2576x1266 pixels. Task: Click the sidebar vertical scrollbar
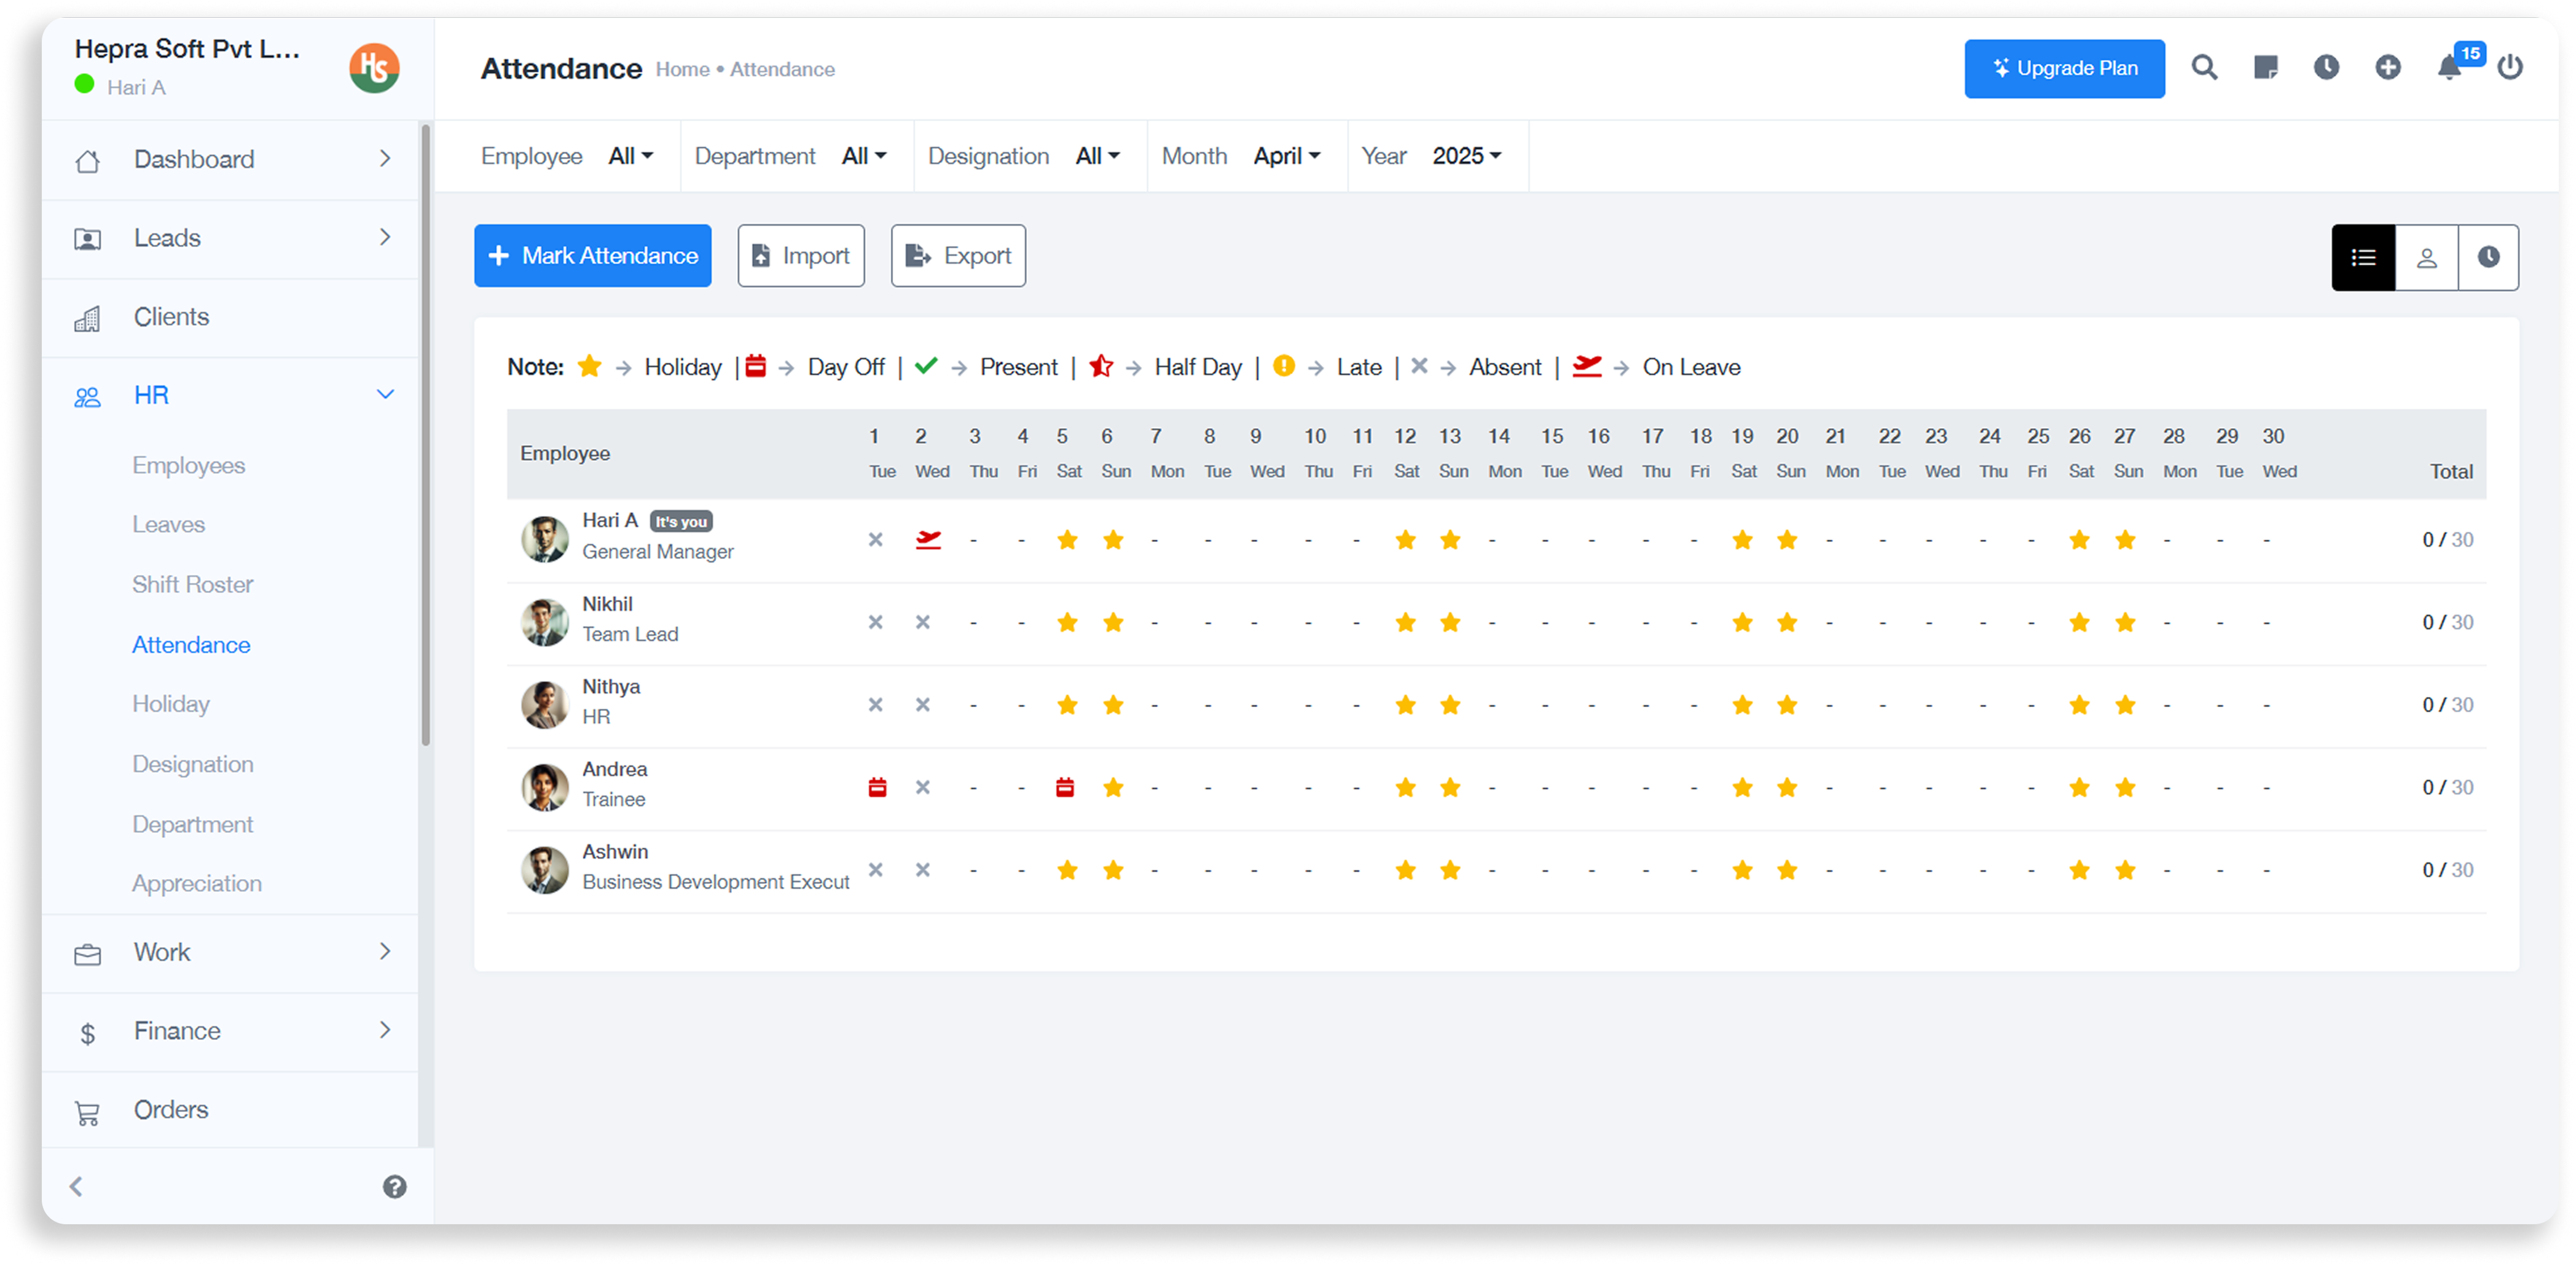(426, 435)
